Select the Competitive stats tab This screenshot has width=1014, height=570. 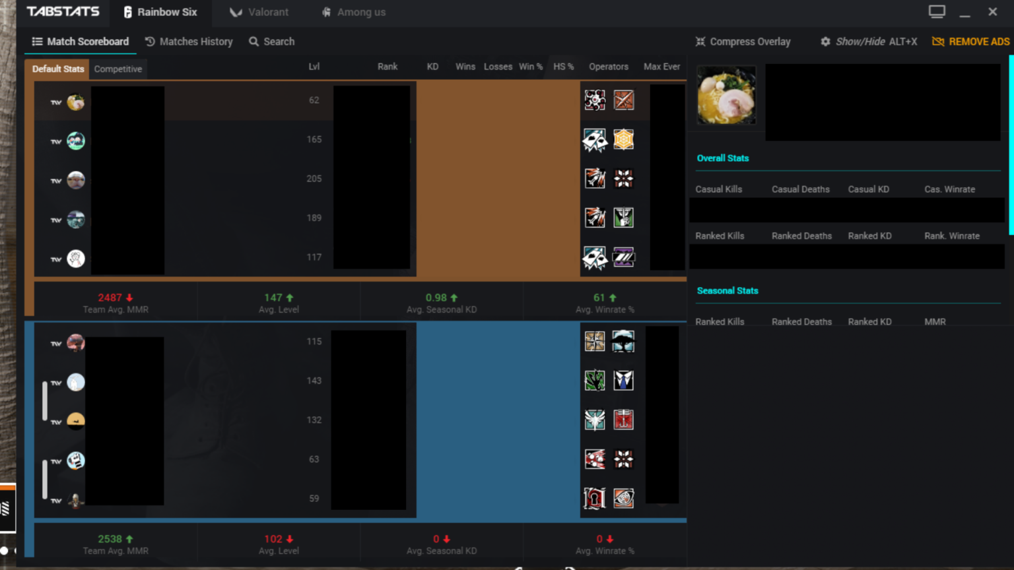tap(118, 69)
